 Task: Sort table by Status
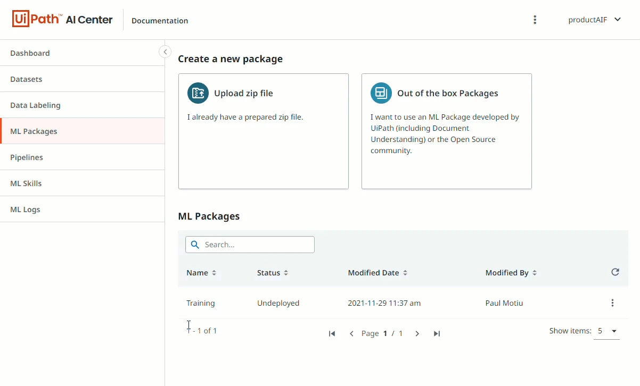(273, 273)
